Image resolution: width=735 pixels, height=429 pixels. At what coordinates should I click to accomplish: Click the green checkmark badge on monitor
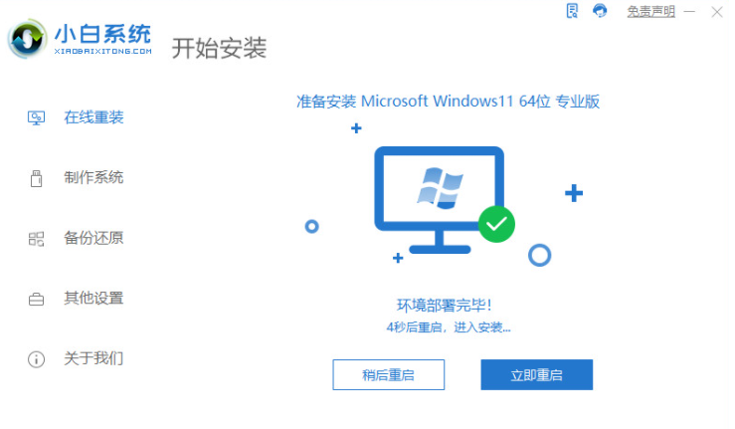[496, 224]
